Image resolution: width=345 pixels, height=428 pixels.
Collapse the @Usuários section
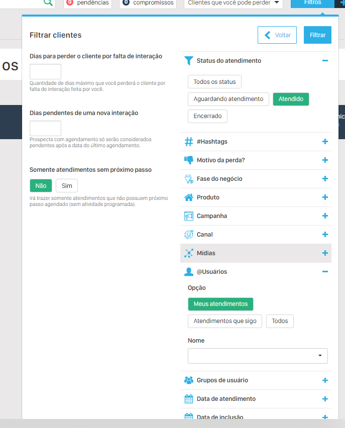coord(325,272)
